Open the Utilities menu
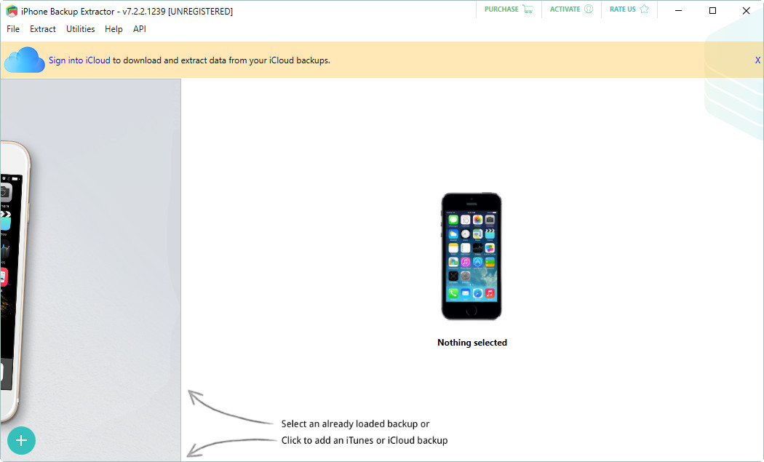 pos(80,29)
